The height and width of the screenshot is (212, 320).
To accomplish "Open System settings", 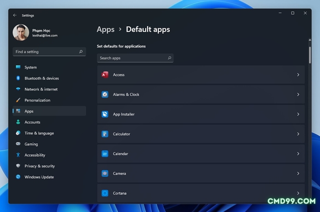I will [x=49, y=67].
